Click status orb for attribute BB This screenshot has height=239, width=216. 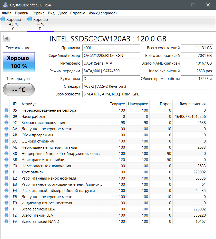click(6, 160)
